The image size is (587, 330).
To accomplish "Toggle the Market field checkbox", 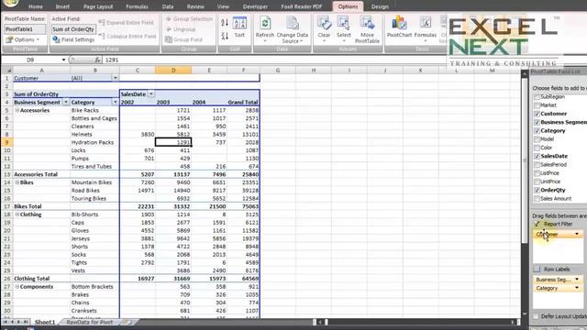I will click(x=537, y=105).
